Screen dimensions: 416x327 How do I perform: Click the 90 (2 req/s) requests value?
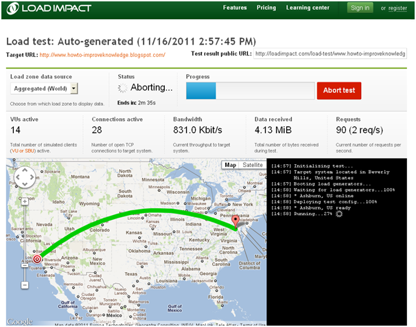coord(360,130)
